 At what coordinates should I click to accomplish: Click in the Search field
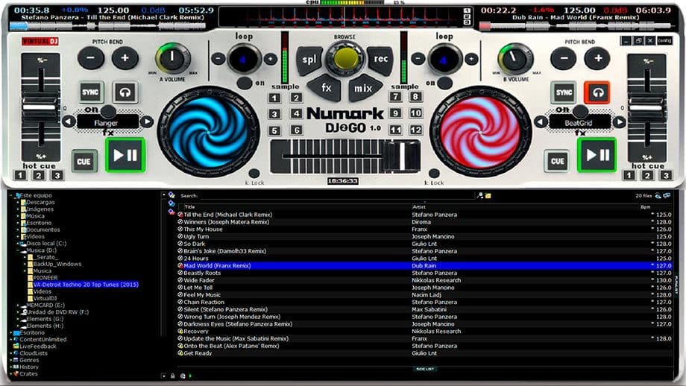click(x=337, y=196)
